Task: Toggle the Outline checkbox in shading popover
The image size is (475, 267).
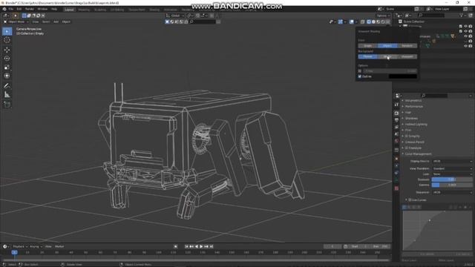Action: tap(360, 76)
